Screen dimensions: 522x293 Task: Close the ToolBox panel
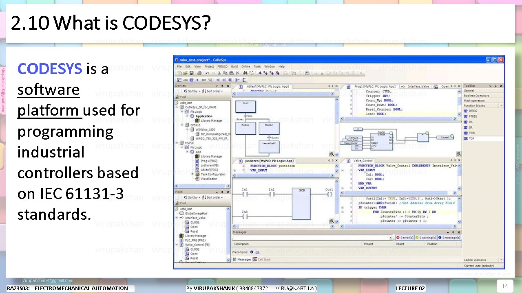pos(501,86)
